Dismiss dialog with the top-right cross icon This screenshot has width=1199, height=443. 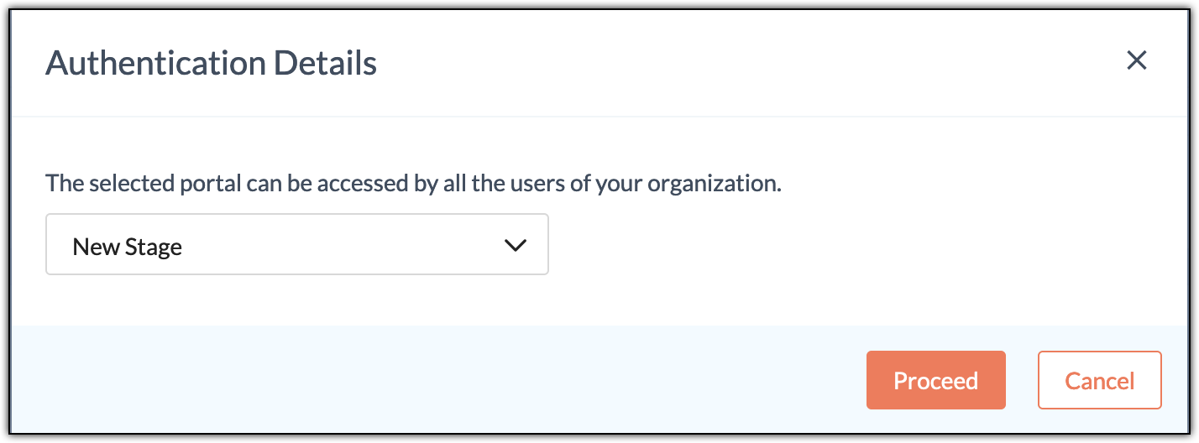(1136, 60)
